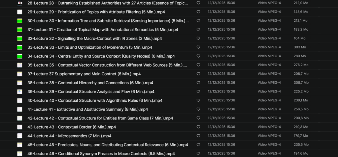Heart icon for Lecture 38 Contextual Hierarchy

pyautogui.click(x=198, y=83)
